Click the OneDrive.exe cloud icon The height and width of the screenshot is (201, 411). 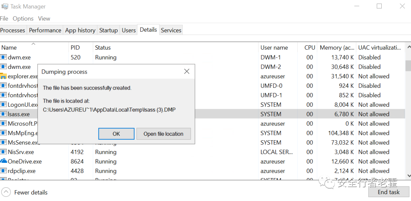pyautogui.click(x=3, y=161)
